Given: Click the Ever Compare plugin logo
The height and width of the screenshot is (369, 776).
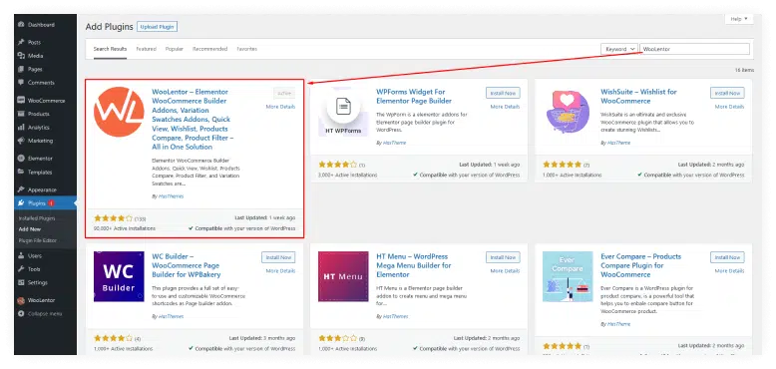Looking at the screenshot, I should coord(568,276).
